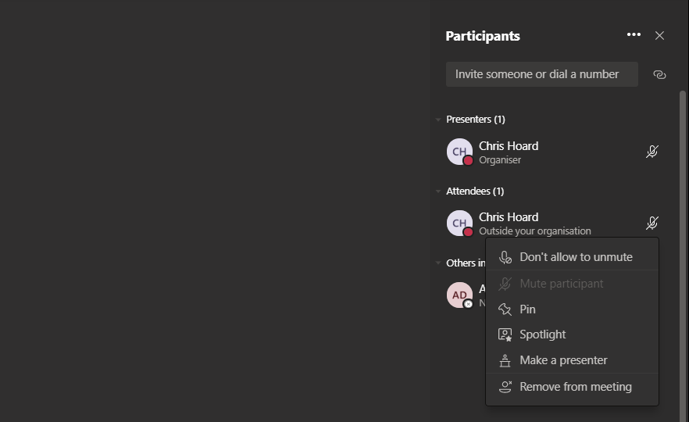689x422 pixels.
Task: Collapse the Others section arrow
Action: tap(438, 263)
